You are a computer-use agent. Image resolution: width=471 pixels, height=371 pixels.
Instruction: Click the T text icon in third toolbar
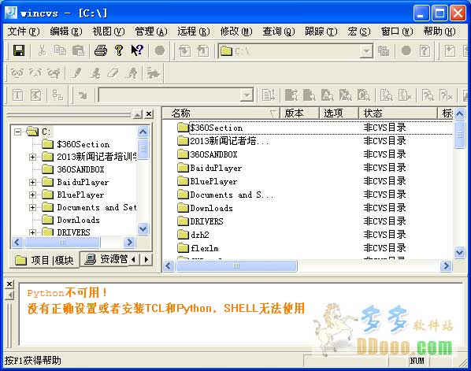[x=17, y=95]
